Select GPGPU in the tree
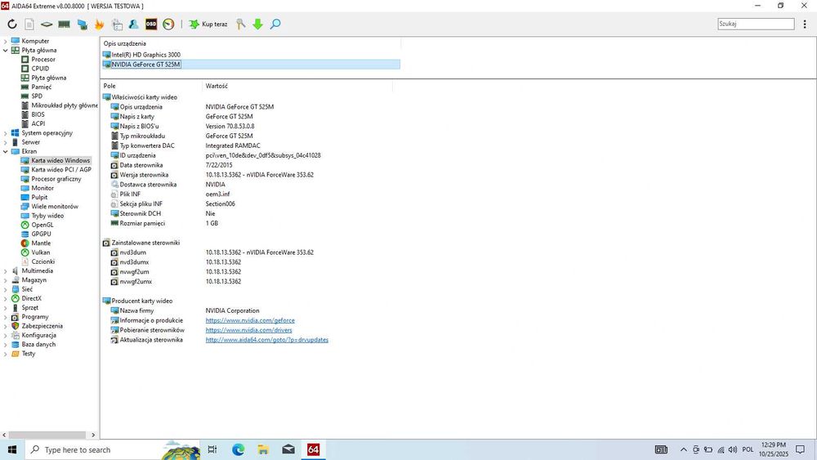Image resolution: width=817 pixels, height=460 pixels. point(41,234)
